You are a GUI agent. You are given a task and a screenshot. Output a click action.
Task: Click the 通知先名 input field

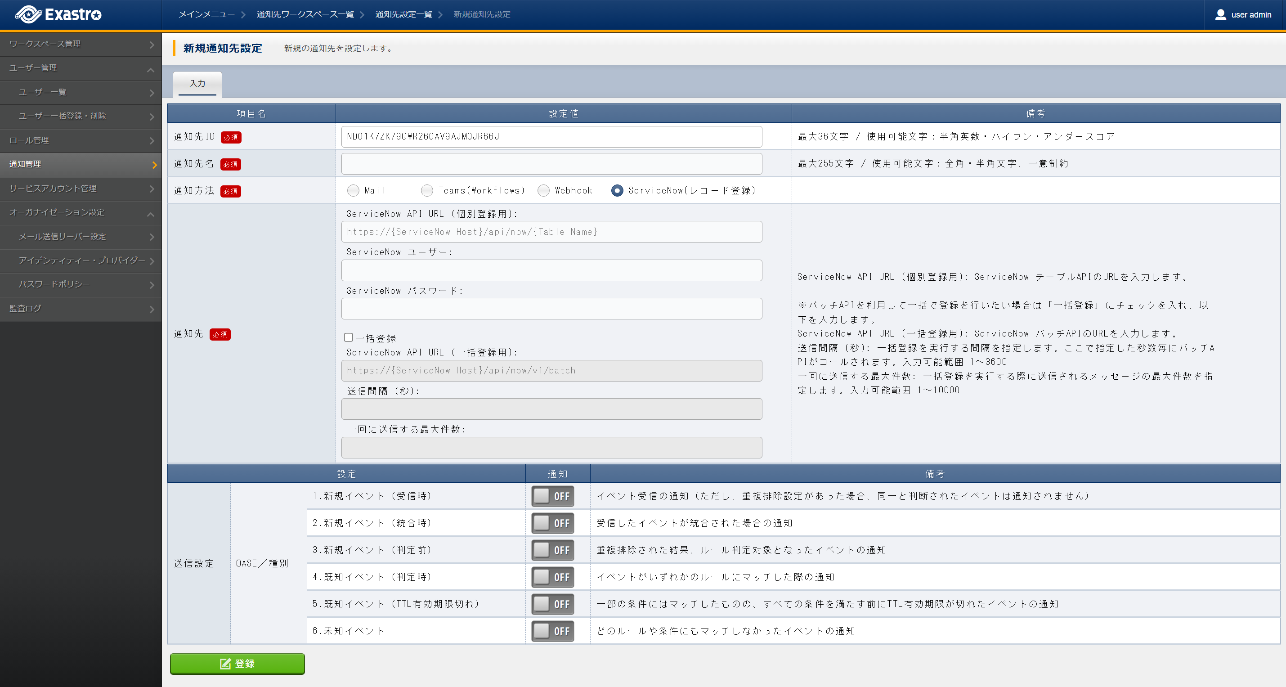pyautogui.click(x=551, y=164)
